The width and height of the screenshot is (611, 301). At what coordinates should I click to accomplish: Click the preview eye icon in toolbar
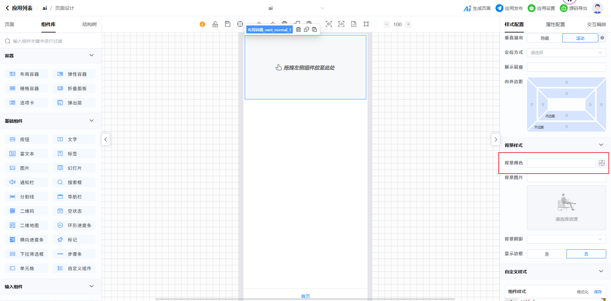tap(329, 24)
